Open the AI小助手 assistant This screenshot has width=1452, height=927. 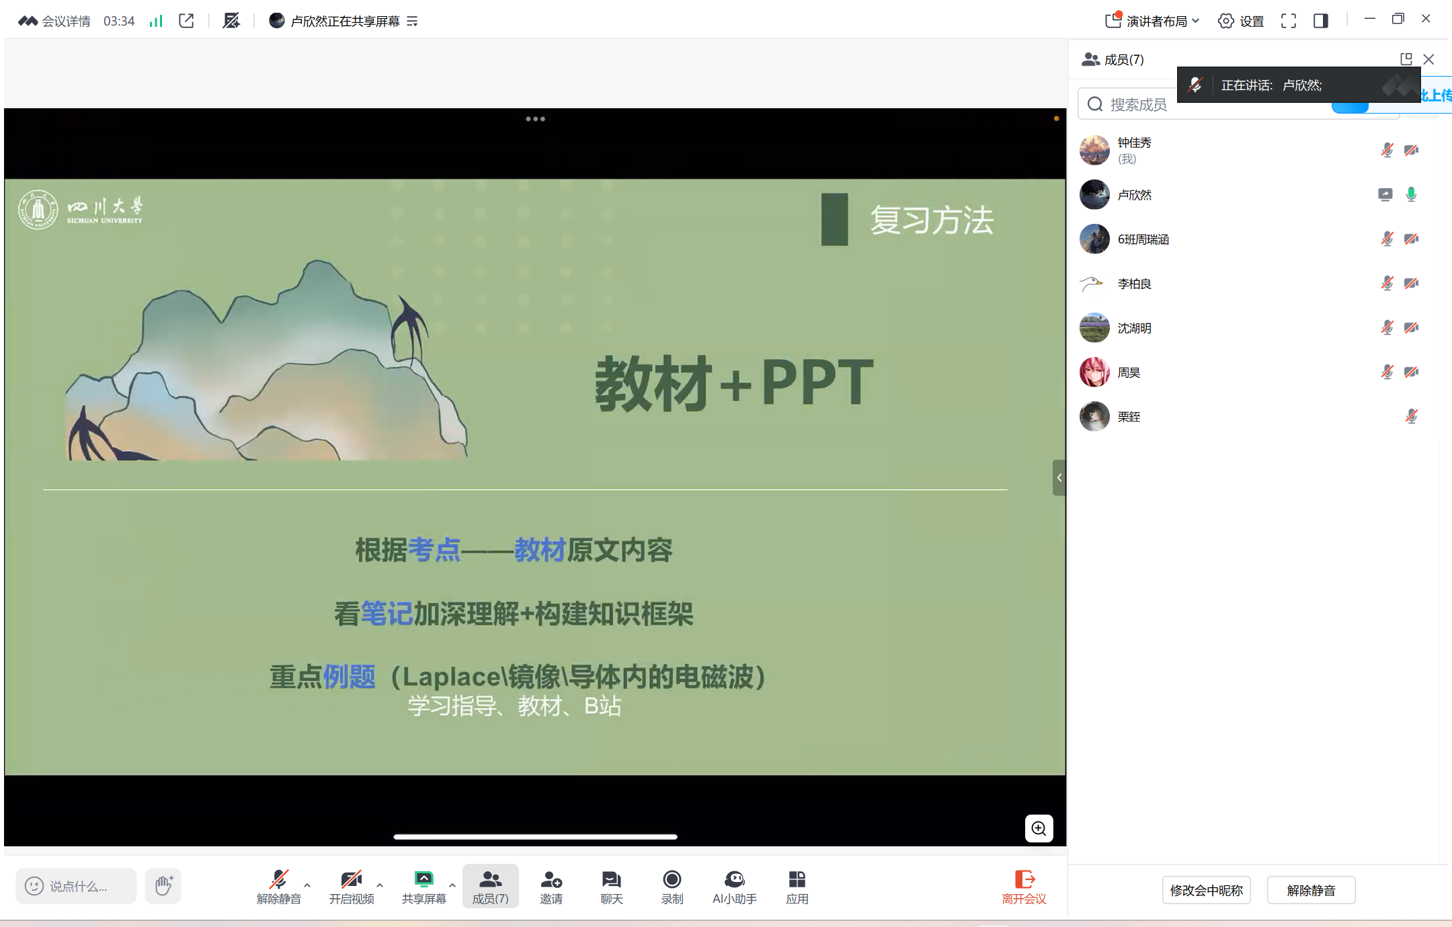(x=734, y=887)
